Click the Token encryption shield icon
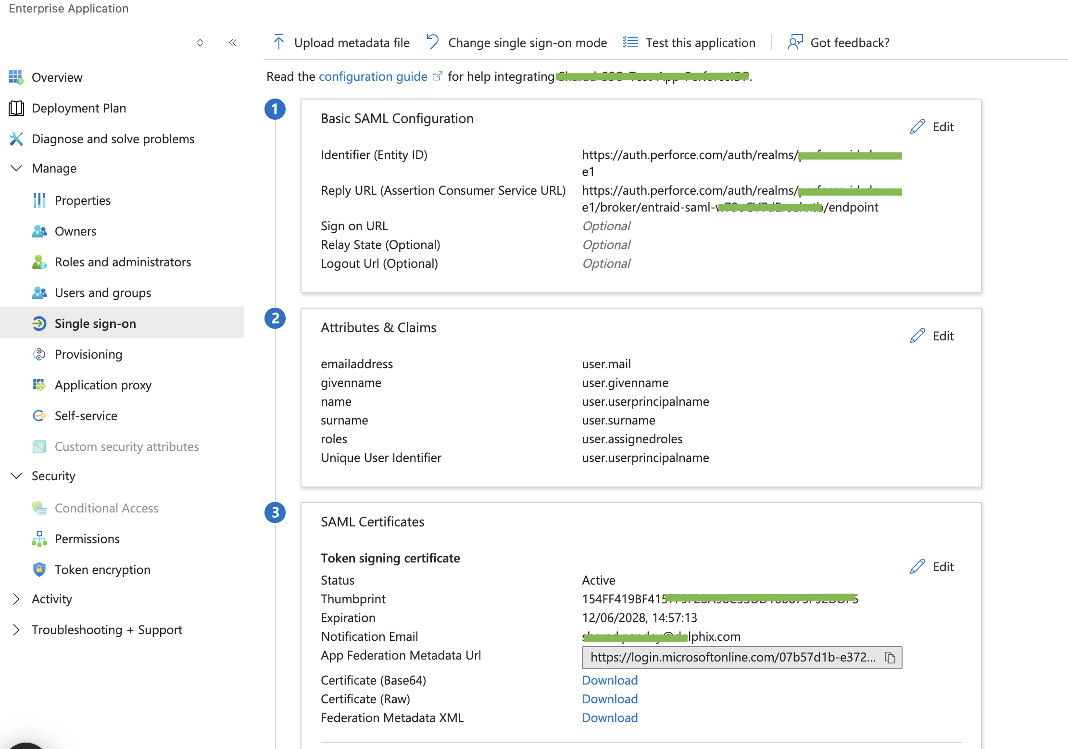 click(39, 570)
